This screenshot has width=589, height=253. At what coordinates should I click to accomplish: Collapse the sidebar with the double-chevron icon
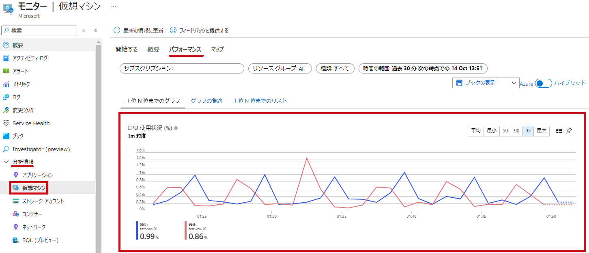(96, 30)
